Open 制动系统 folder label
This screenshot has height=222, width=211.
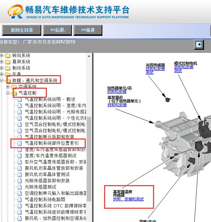(x=21, y=68)
